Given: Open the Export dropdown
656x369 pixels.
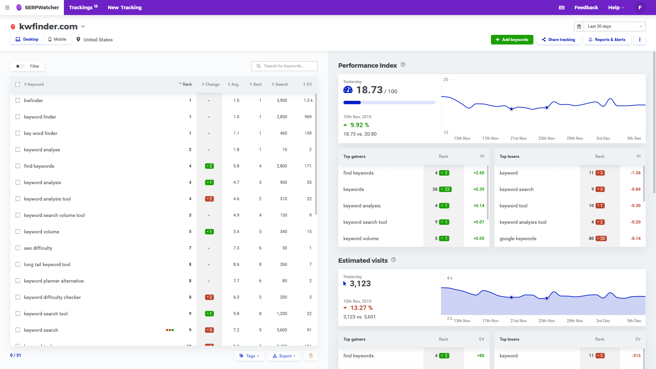Looking at the screenshot, I should click(284, 356).
